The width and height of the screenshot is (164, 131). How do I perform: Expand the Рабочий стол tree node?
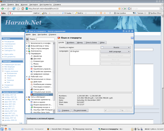pos(27,77)
